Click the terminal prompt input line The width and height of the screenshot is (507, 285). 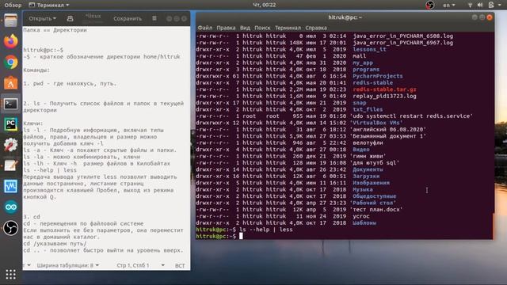tap(345, 236)
